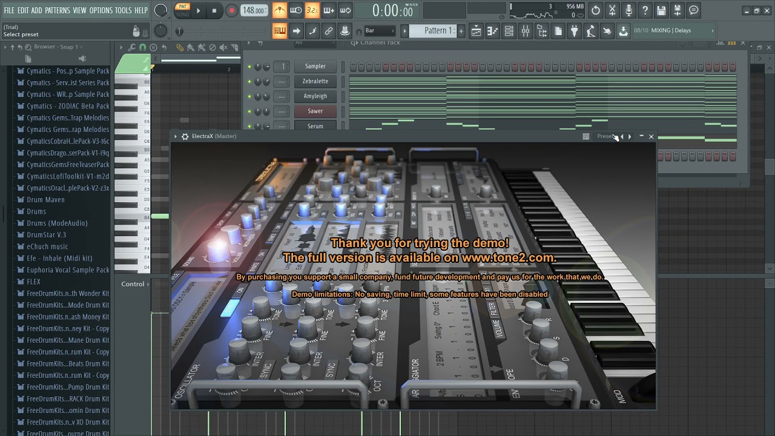Toggle wait for input to start

(296, 10)
